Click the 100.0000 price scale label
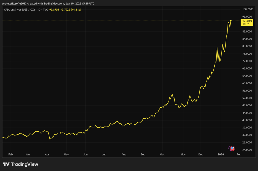Image resolution: width=258 pixels, height=171 pixels. pos(247,9)
